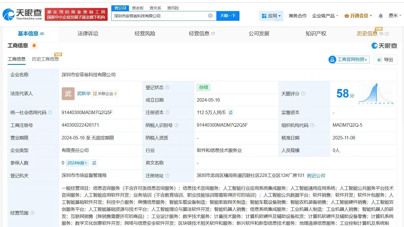Click the notification bell icon at top right
The height and width of the screenshot is (227, 404).
click(x=380, y=16)
